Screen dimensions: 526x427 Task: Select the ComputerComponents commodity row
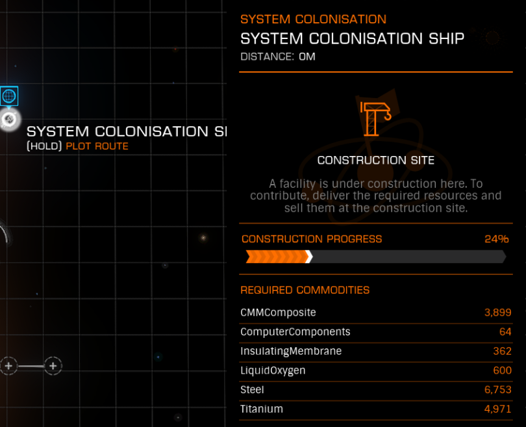[375, 332]
